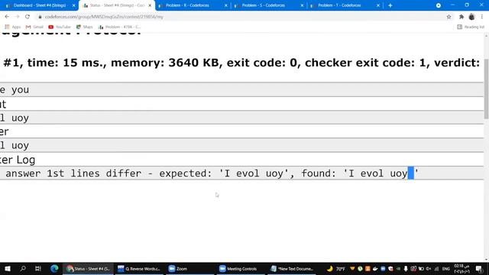Switch to New Text Document taskbar window
489x275 pixels.
tap(292, 268)
